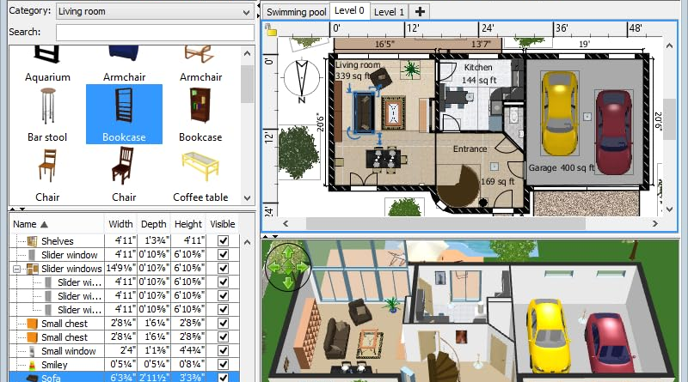Click the plus icon to add level
This screenshot has height=382, width=688.
(x=420, y=11)
